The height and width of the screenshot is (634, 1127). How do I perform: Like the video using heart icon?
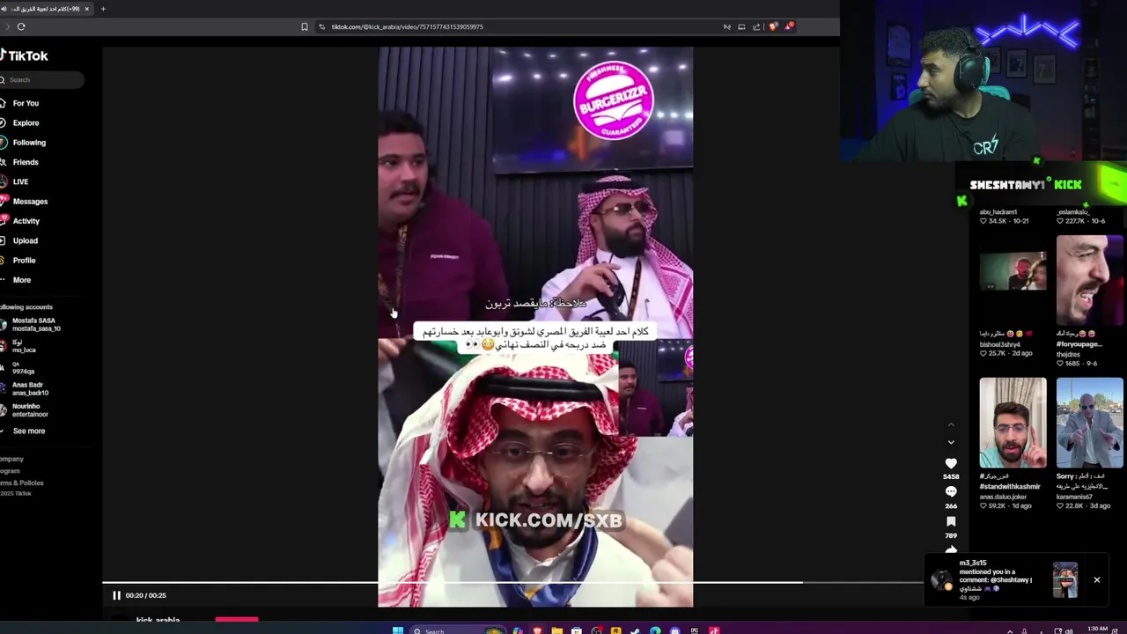click(x=951, y=463)
